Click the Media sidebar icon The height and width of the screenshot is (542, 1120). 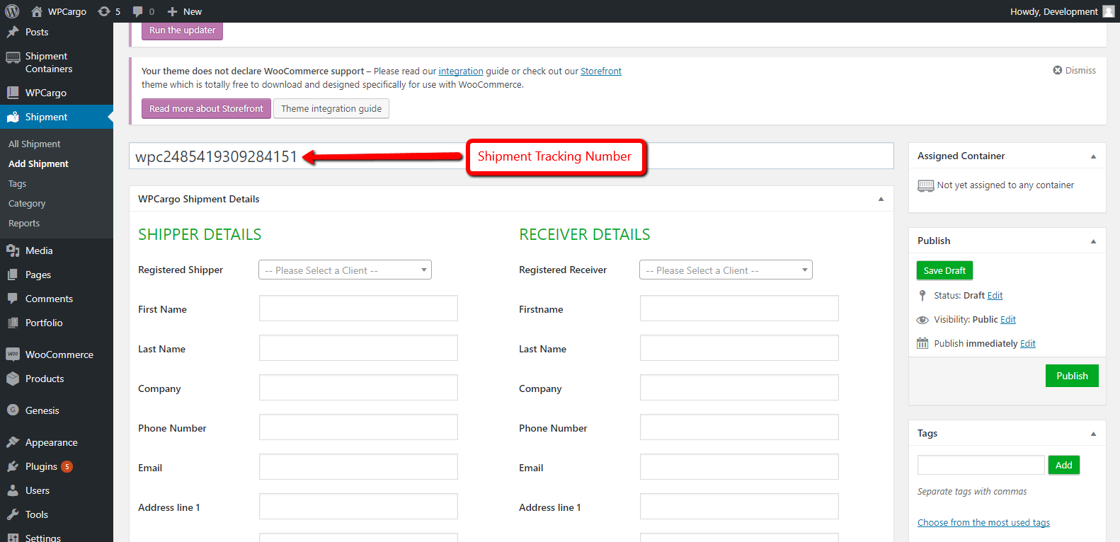[x=13, y=250]
